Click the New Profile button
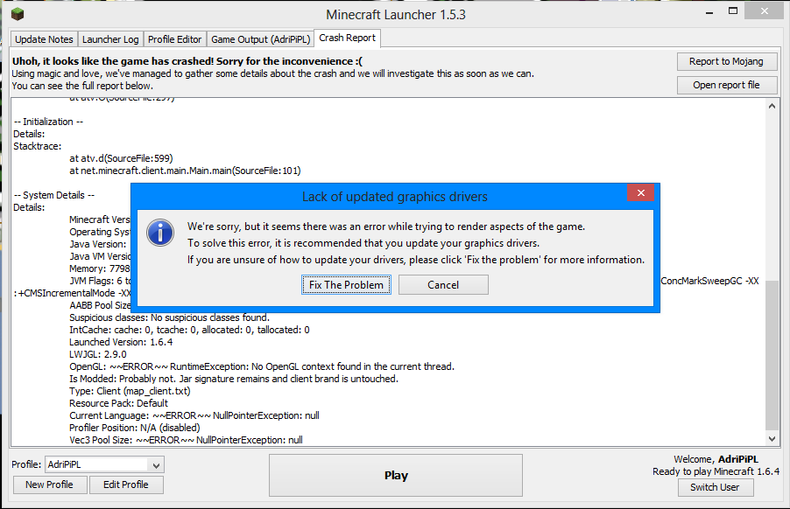Viewport: 790px width, 509px height. 49,485
